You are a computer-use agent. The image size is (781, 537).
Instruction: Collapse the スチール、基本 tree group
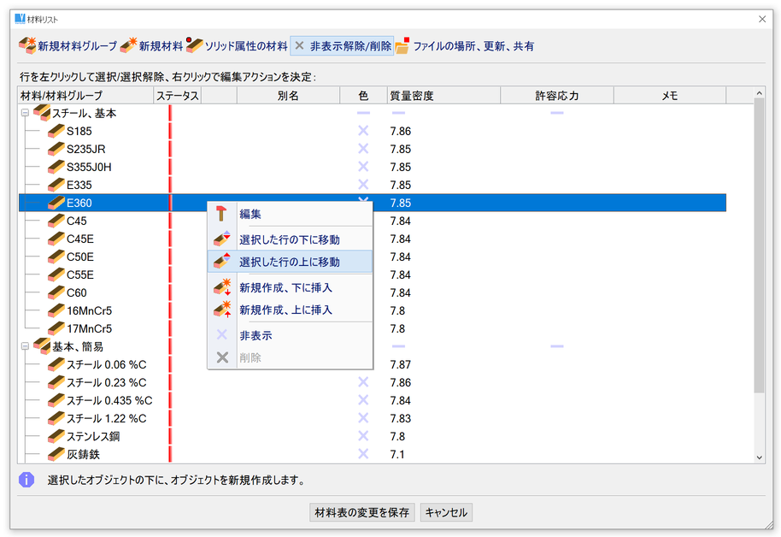click(x=25, y=113)
